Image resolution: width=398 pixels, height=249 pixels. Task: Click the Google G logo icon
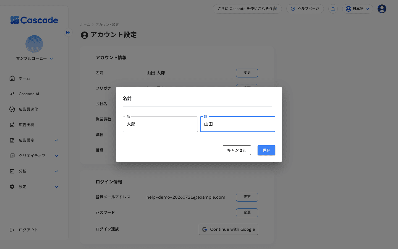pos(205,229)
